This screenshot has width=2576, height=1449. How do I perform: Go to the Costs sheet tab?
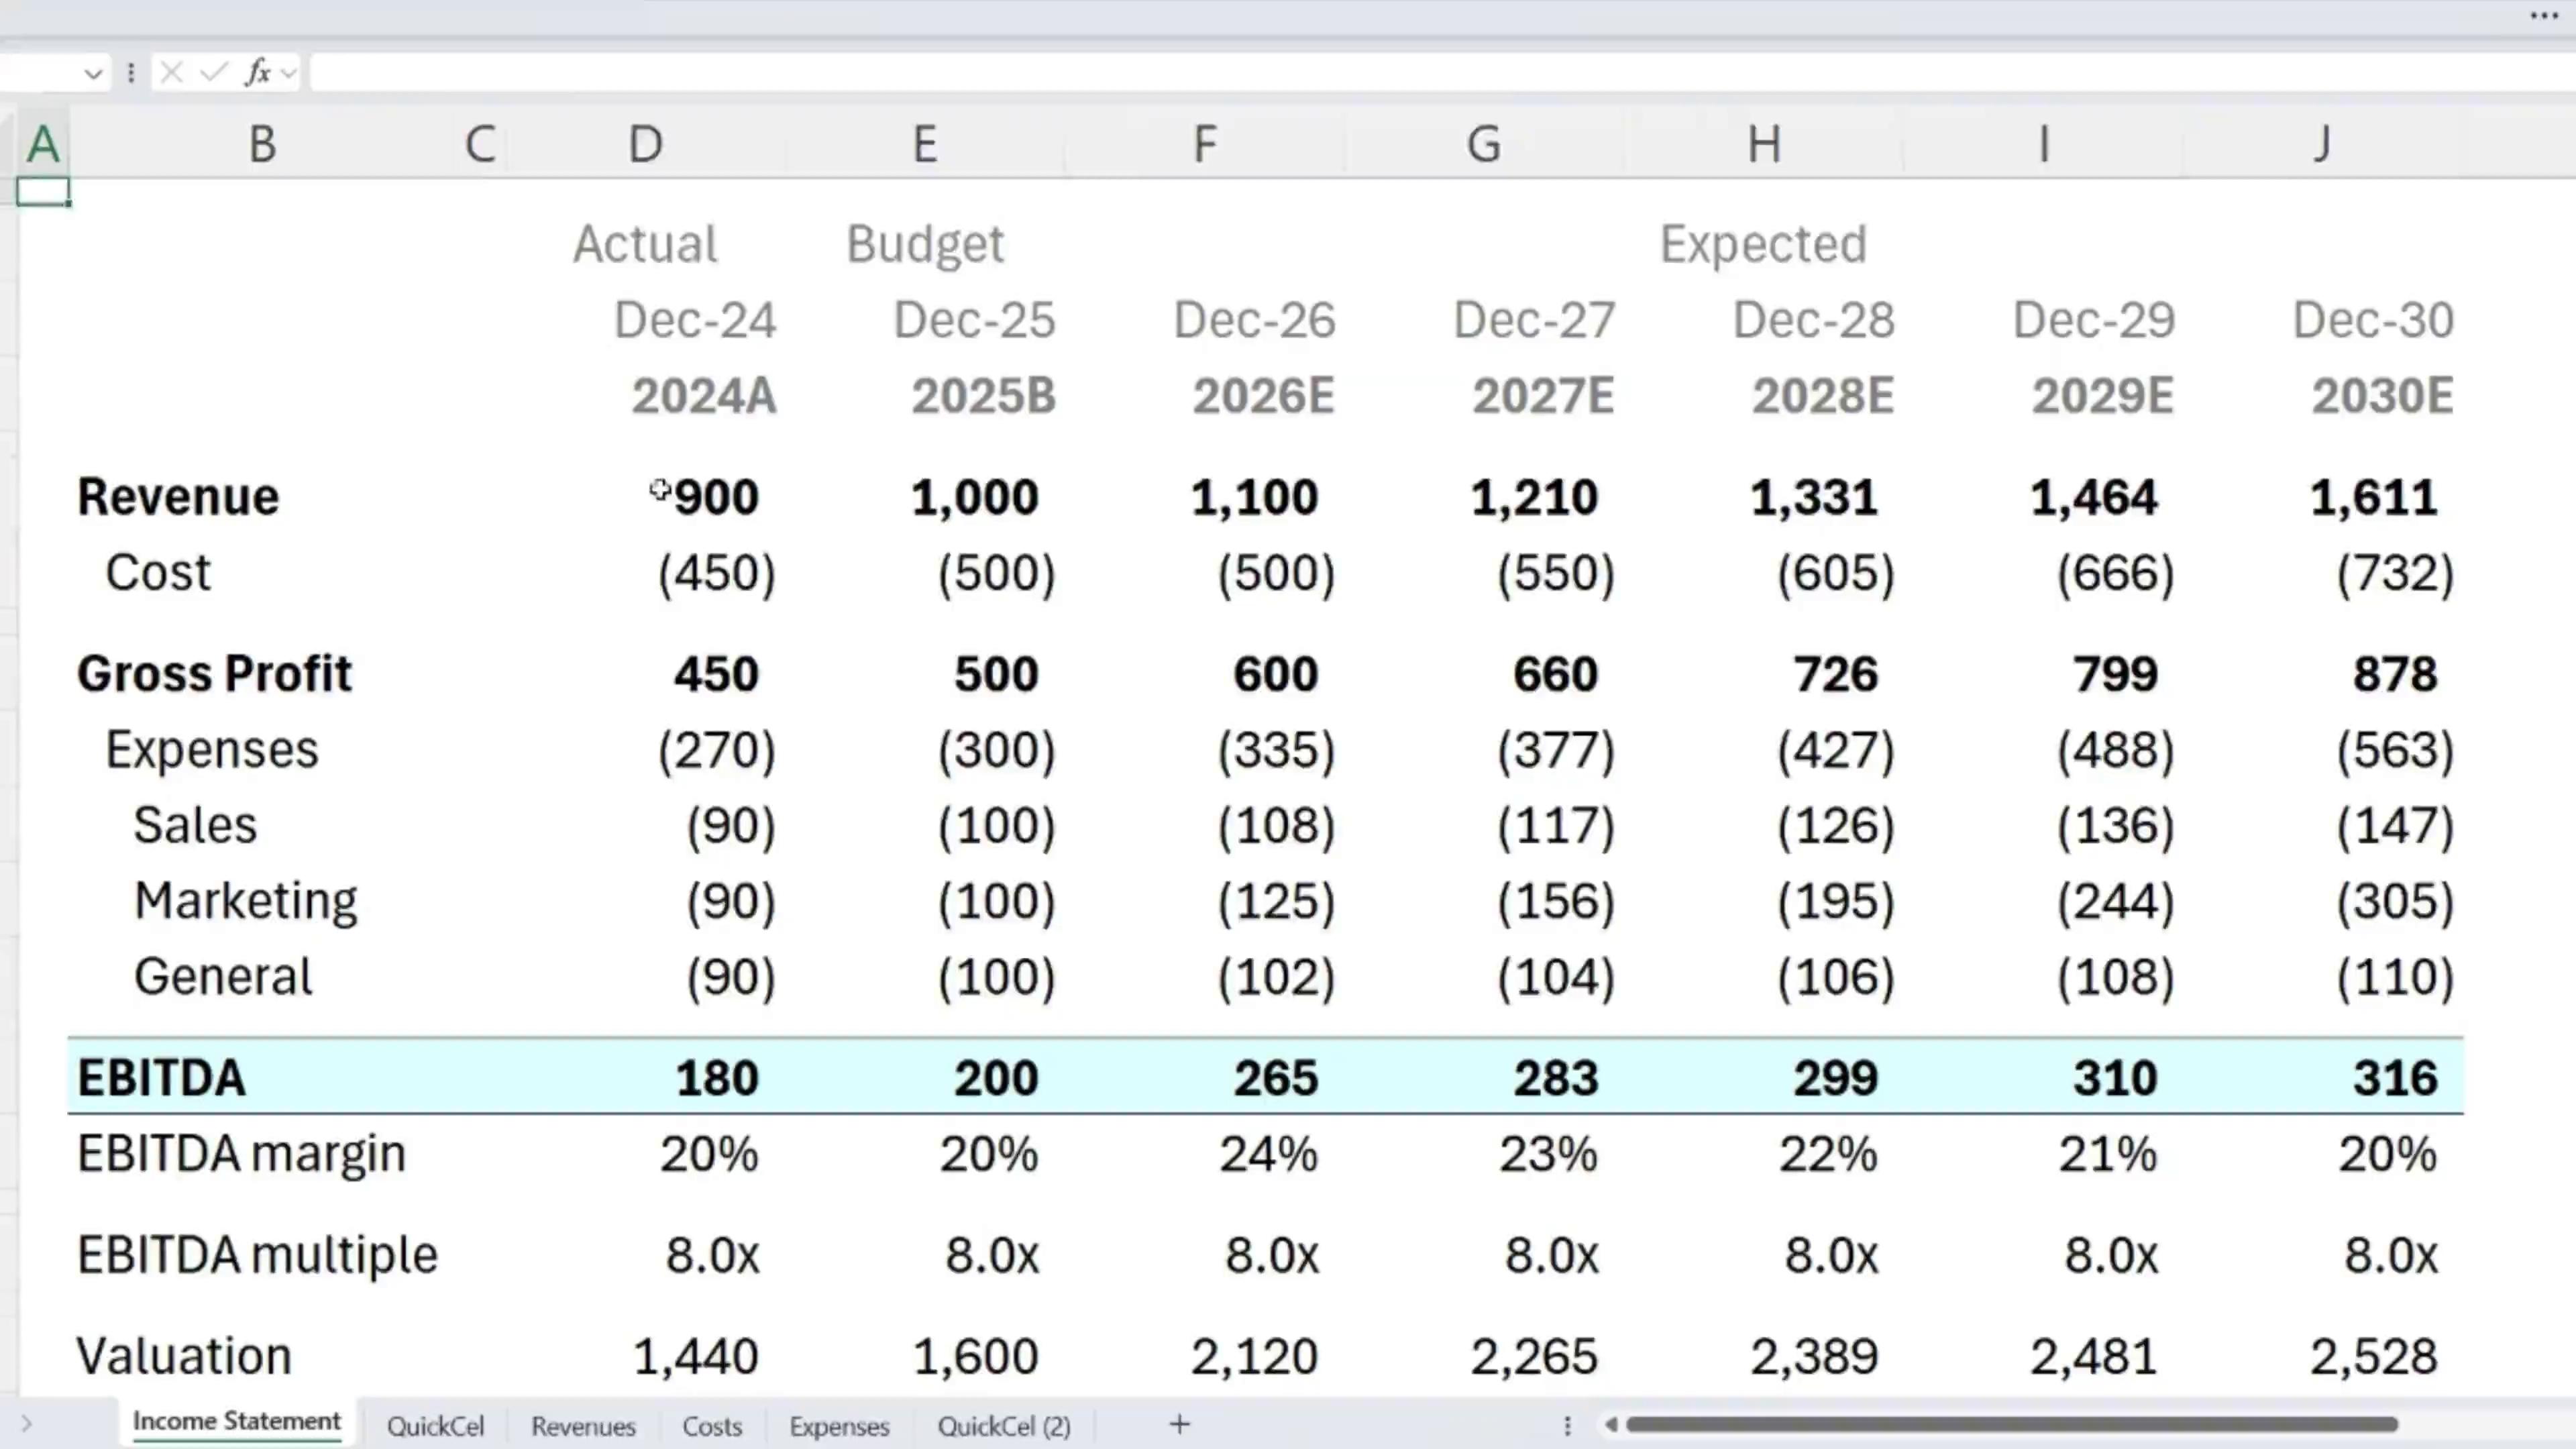[712, 1425]
